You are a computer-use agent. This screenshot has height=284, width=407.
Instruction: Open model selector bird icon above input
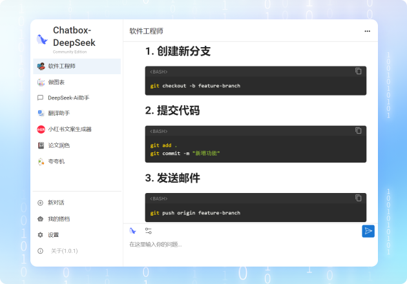click(x=132, y=230)
